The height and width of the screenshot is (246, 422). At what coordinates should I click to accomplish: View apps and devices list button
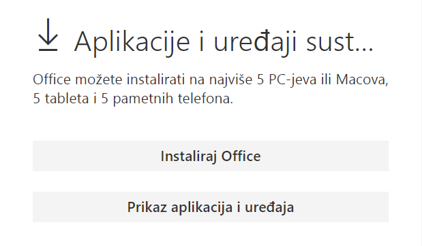(211, 207)
